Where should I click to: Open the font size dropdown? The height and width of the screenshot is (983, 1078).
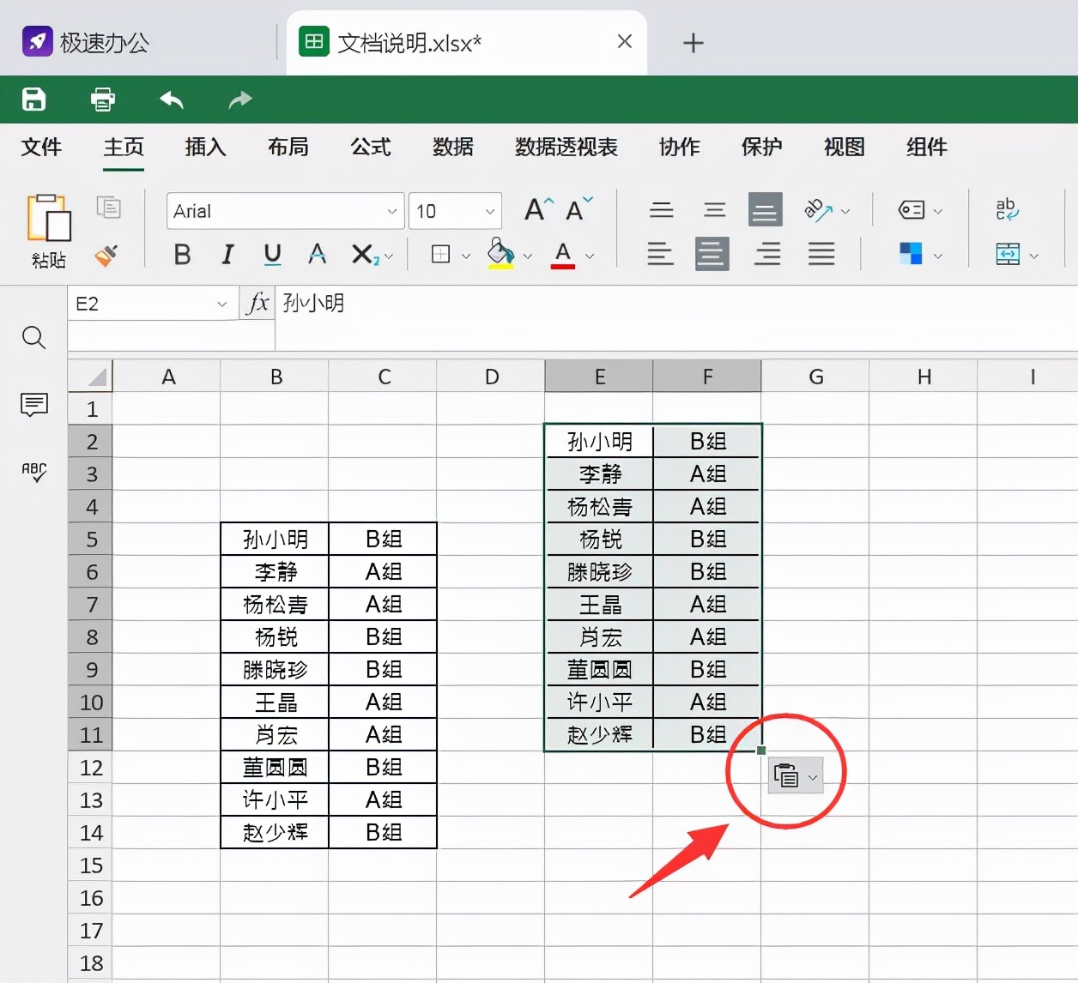click(x=489, y=211)
